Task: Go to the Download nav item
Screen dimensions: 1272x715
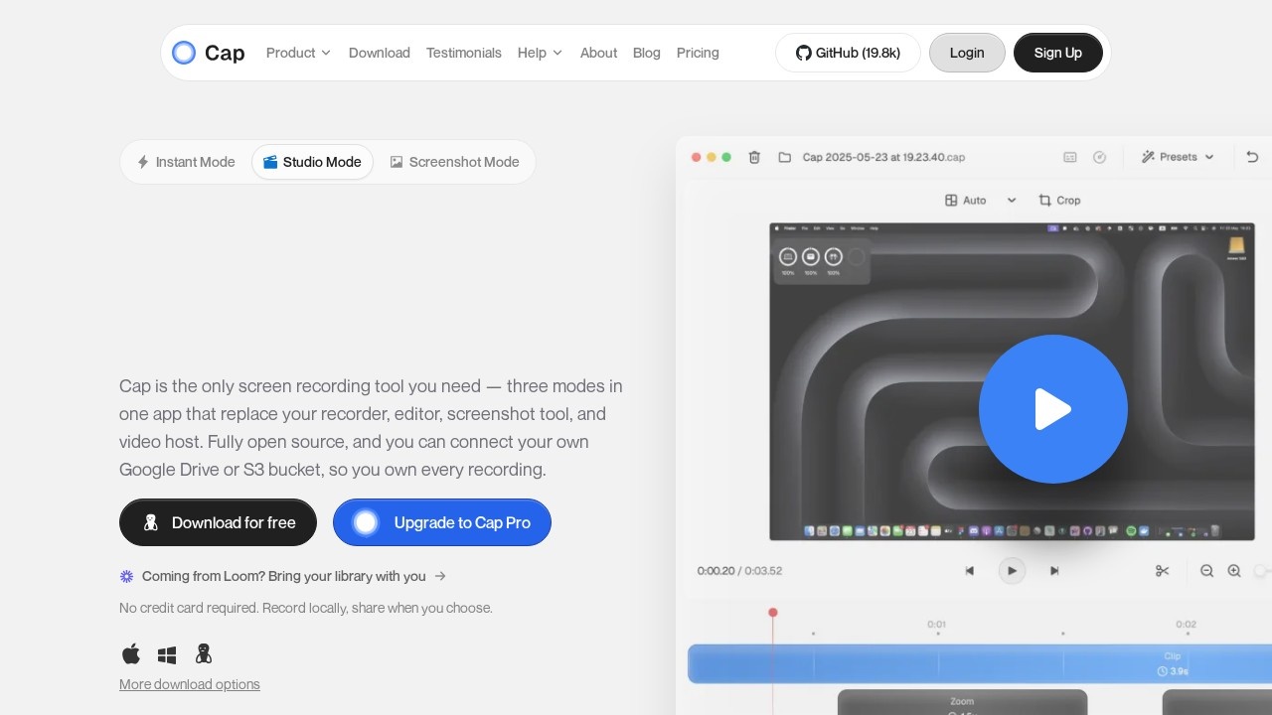Action: pos(380,53)
